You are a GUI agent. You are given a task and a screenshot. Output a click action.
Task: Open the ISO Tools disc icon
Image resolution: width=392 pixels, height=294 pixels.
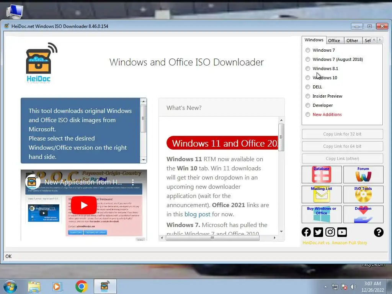click(363, 194)
